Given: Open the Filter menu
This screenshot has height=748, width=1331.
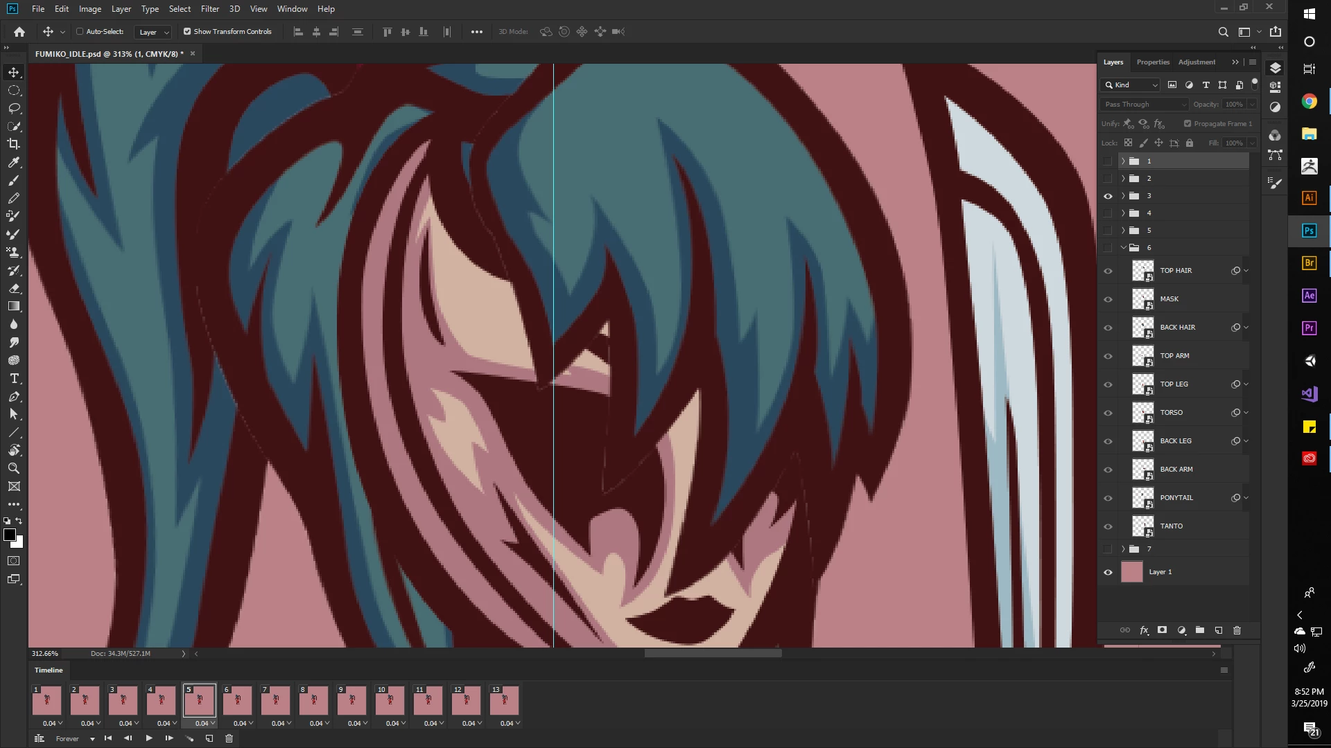Looking at the screenshot, I should coord(209,9).
